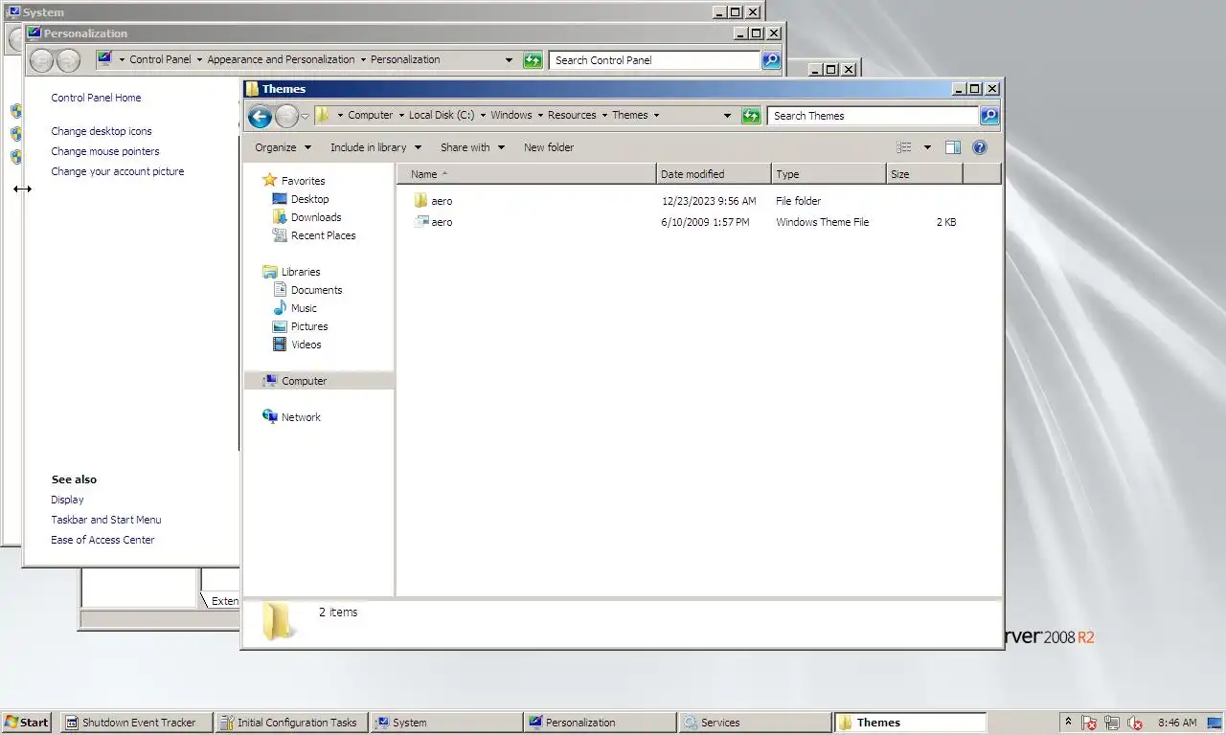
Task: Switch to Initial Configuration Tasks taskbar item
Action: 291,723
